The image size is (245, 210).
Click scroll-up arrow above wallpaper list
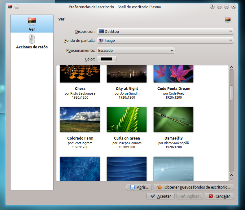click(232, 67)
